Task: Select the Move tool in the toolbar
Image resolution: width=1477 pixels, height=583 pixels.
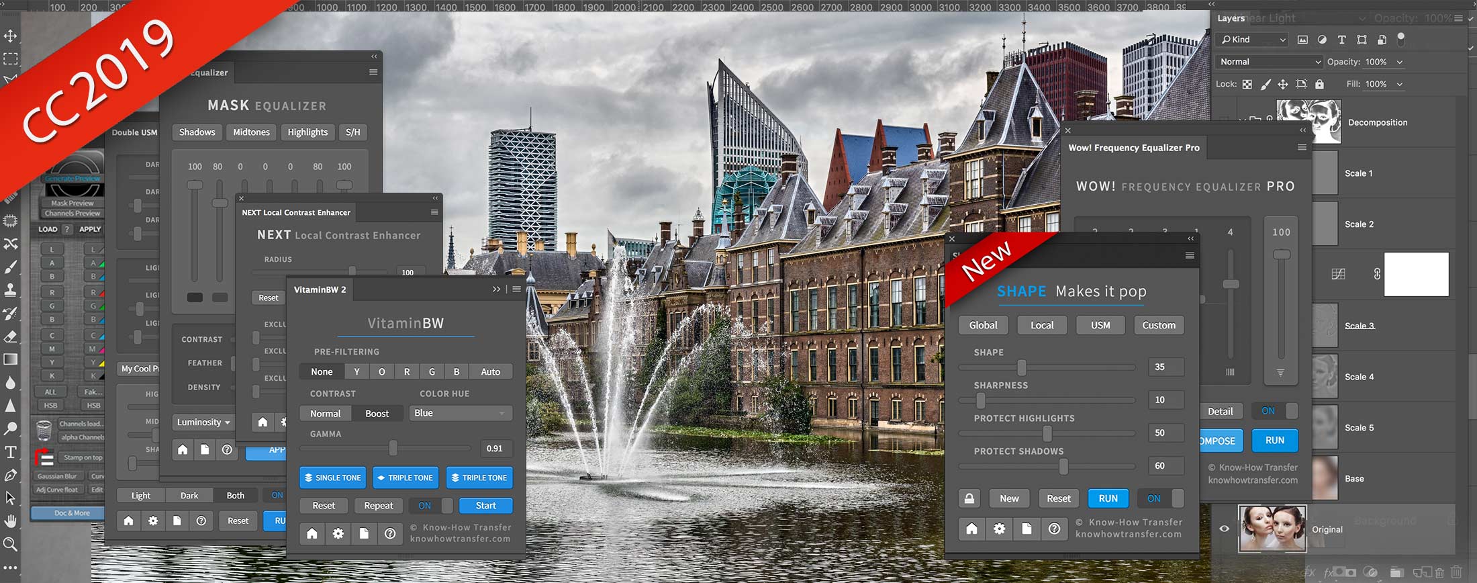Action: click(x=10, y=36)
